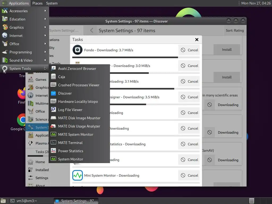Viewport: 272px width, 204px height.
Task: Expand the Accessories submenu arrow
Action: [x=45, y=11]
